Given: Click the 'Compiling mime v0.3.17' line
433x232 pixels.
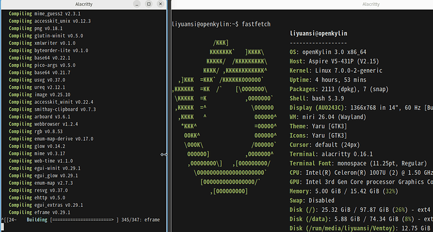Looking at the screenshot, I should 37,153.
